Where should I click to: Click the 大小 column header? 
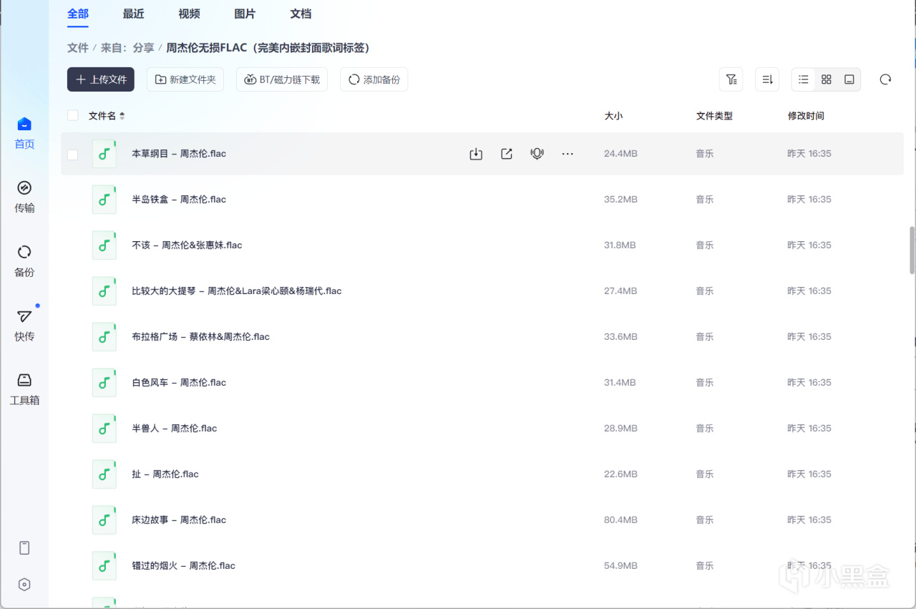[x=613, y=116]
